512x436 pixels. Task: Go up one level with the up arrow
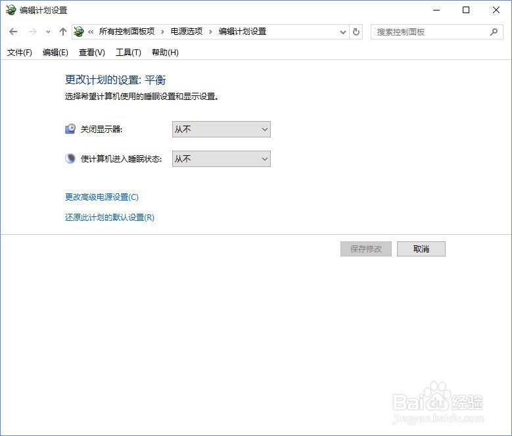coord(63,32)
